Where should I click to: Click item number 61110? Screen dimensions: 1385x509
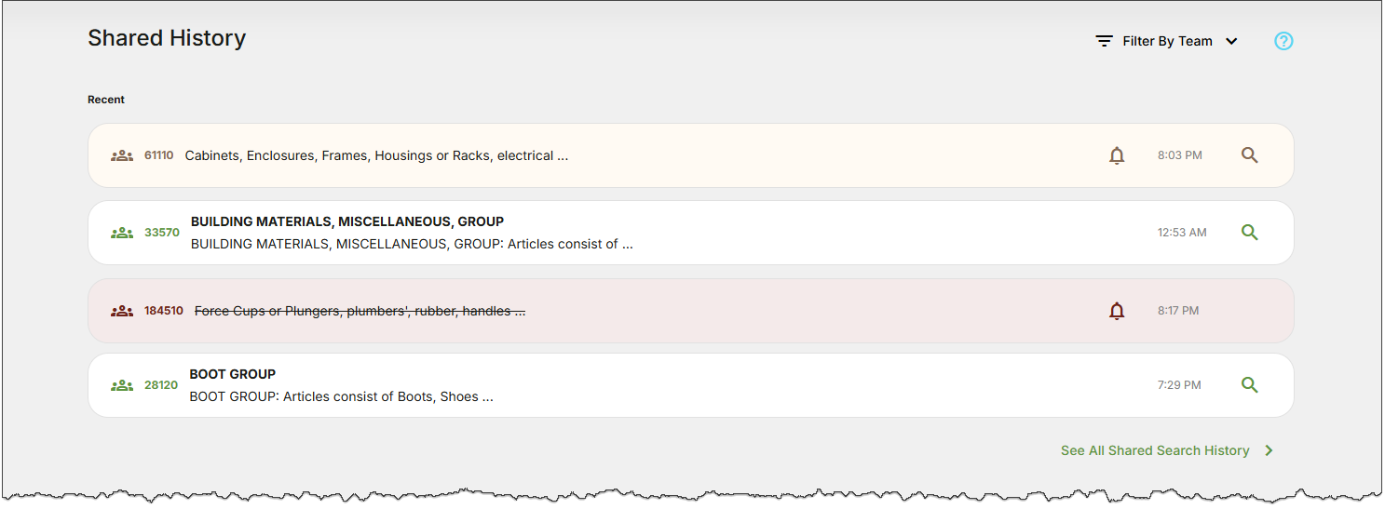[158, 155]
